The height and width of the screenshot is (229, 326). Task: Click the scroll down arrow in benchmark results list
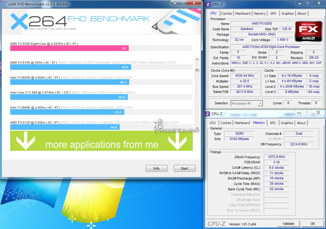pyautogui.click(x=197, y=128)
